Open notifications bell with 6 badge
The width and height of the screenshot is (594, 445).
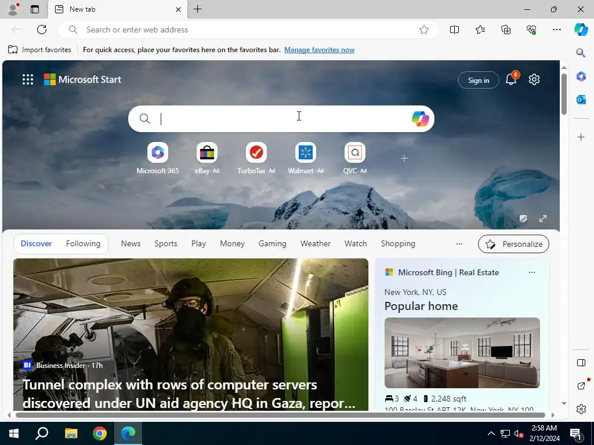(x=512, y=78)
